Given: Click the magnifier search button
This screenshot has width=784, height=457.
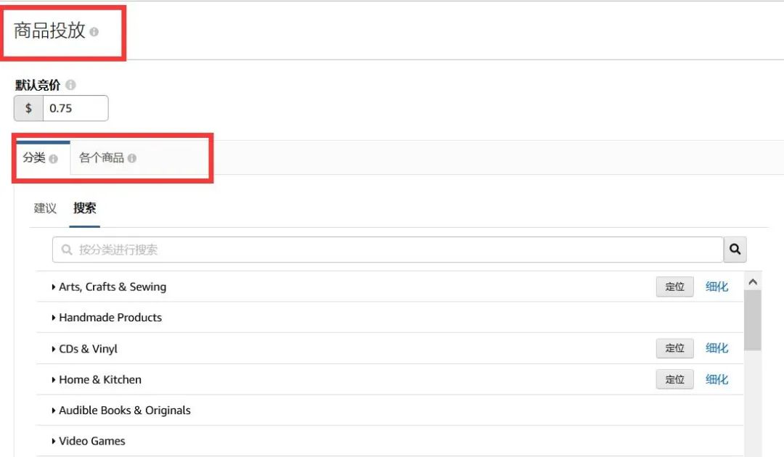Looking at the screenshot, I should [x=735, y=250].
